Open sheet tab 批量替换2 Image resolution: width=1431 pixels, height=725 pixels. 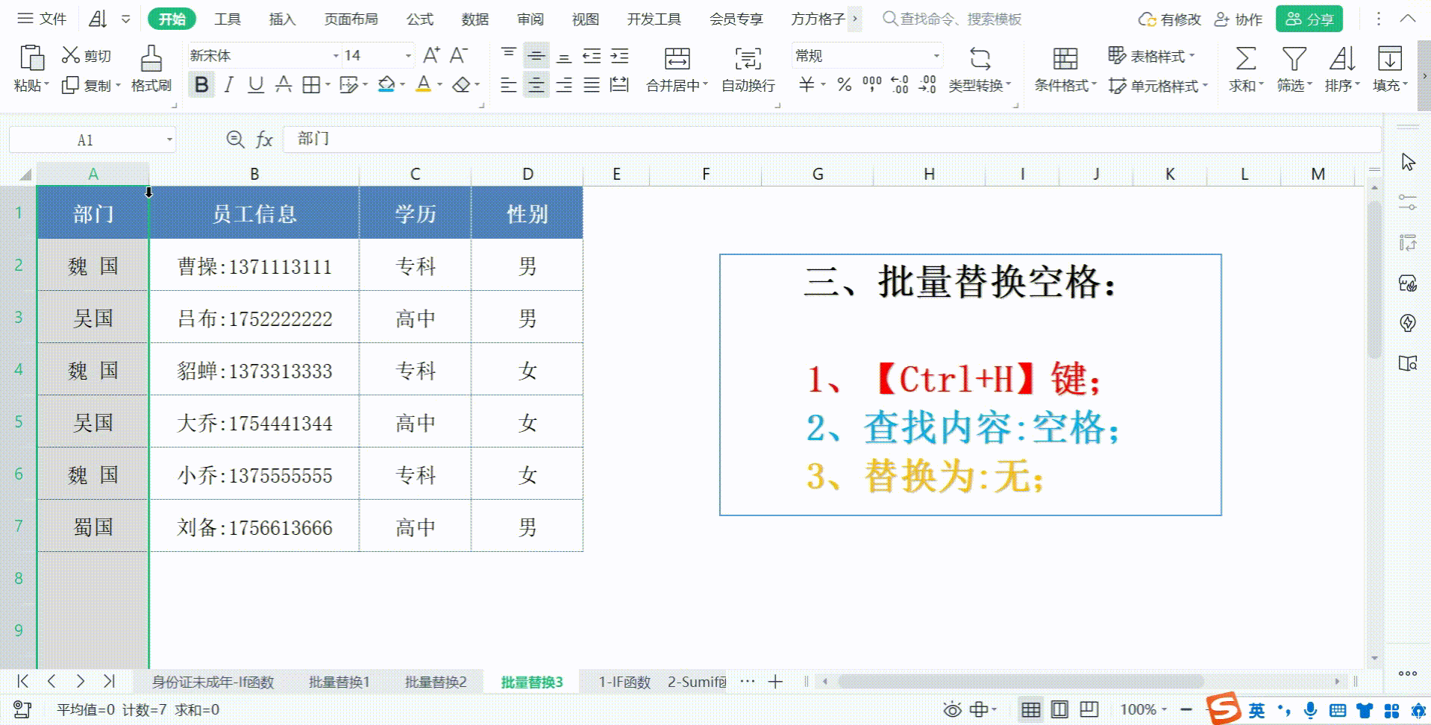436,682
